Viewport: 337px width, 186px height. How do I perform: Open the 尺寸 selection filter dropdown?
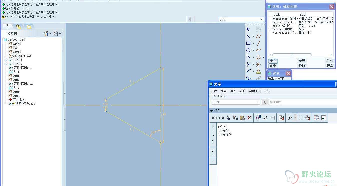[241, 19]
